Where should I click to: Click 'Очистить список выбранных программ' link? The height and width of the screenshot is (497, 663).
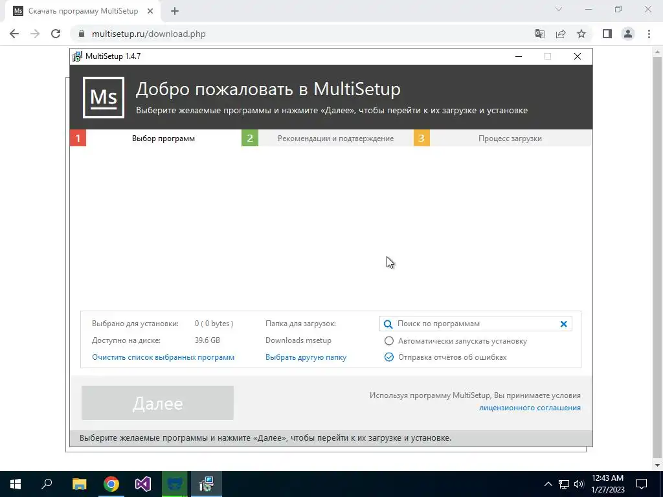click(163, 357)
